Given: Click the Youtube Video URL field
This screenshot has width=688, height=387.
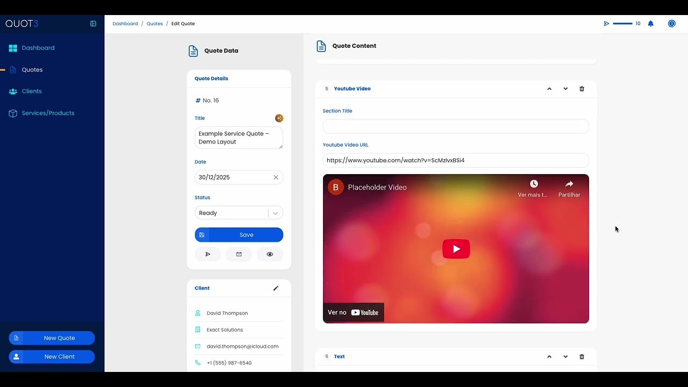Looking at the screenshot, I should pos(456,160).
